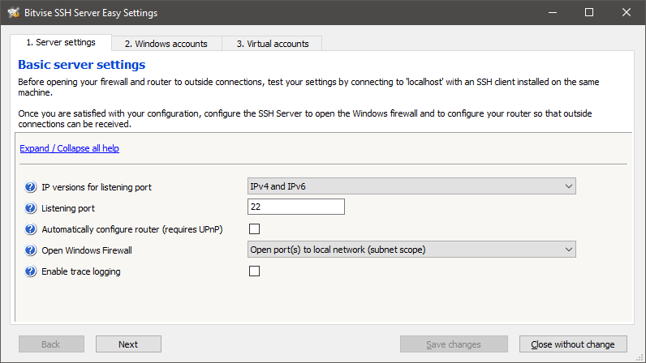
Task: Minimize the Easy Settings window
Action: 553,12
